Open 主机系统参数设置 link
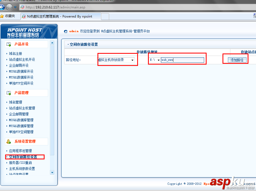The height and width of the screenshot is (191, 256). [22, 169]
